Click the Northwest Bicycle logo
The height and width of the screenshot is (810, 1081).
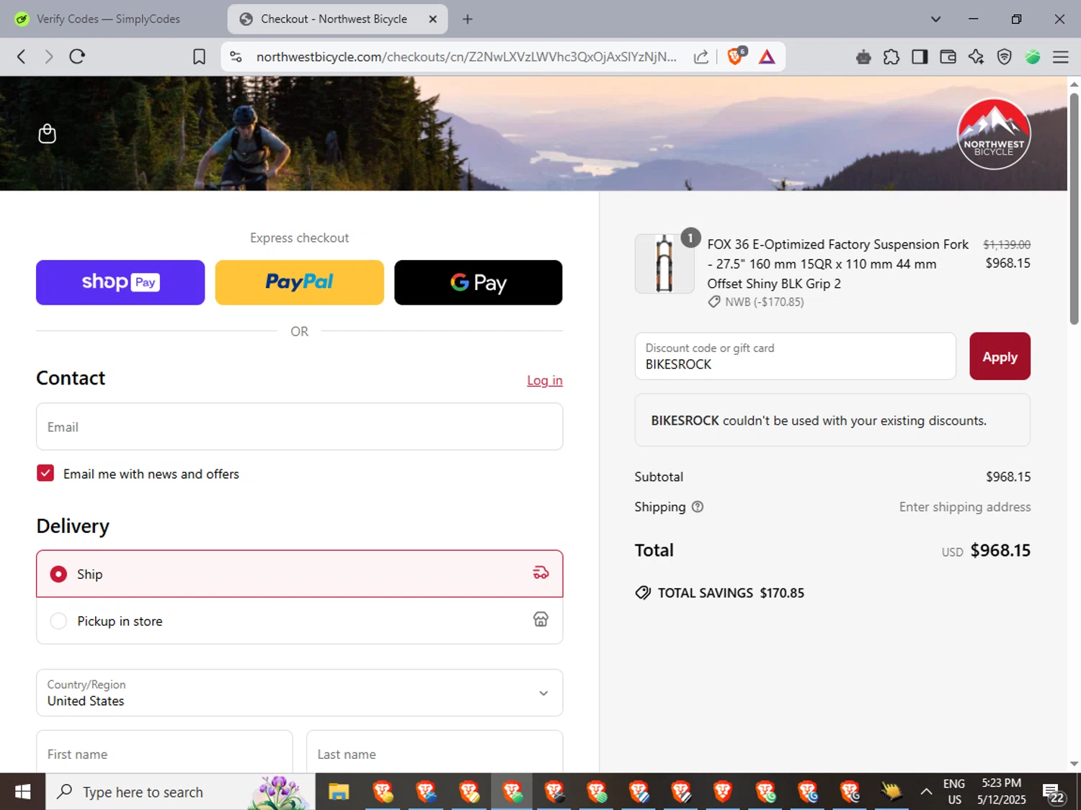pos(994,134)
